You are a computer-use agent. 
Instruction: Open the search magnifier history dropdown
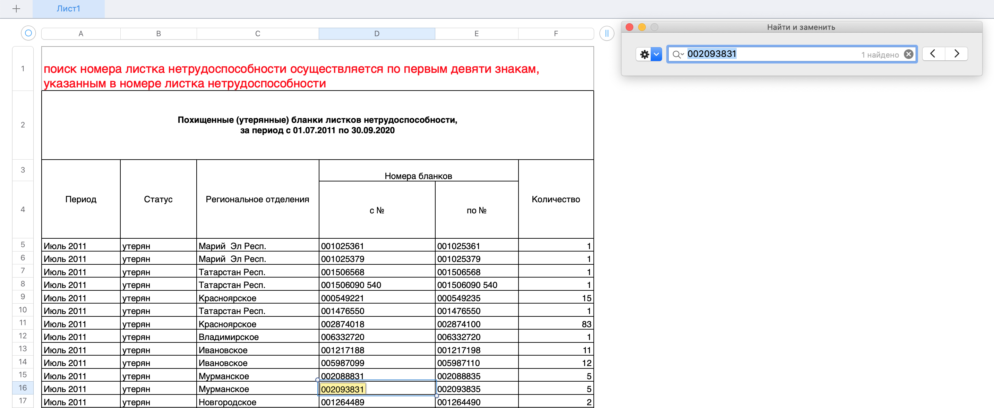[x=678, y=54]
